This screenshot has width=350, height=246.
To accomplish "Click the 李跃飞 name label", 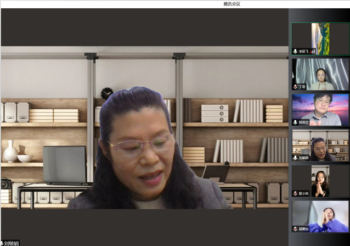I will click(304, 51).
